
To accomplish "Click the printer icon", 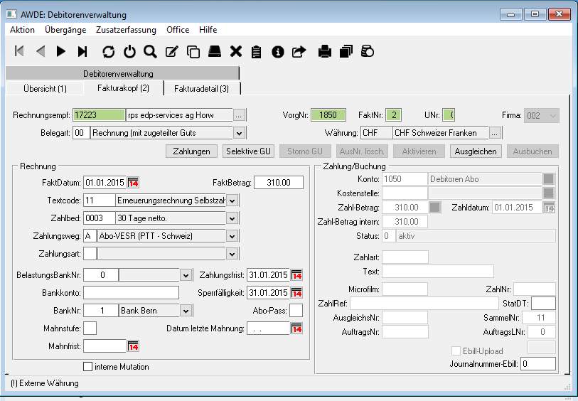I will click(x=325, y=51).
